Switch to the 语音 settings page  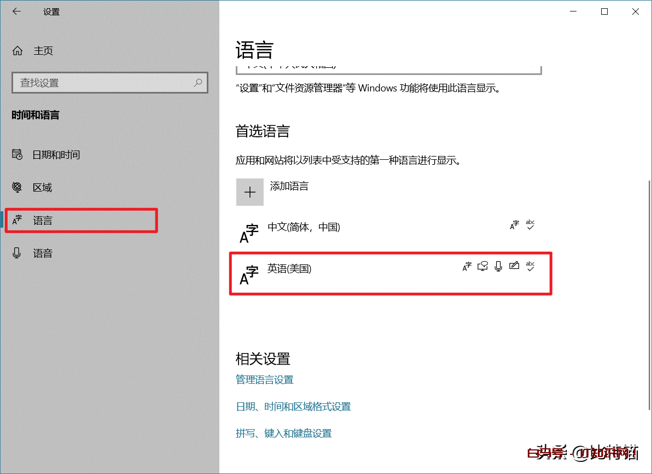tap(43, 253)
